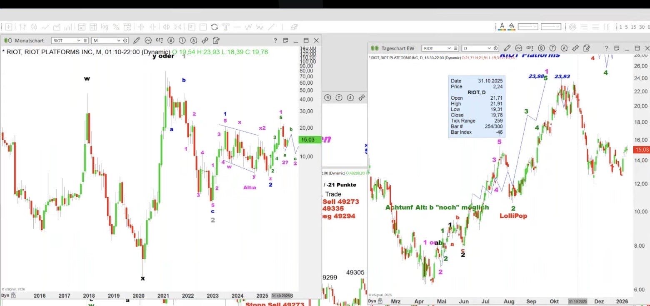Select the 5 minute interval shortcut
This screenshot has width=650, height=306.
click(x=626, y=27)
